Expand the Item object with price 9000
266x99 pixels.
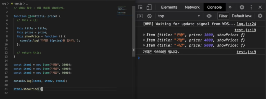point(144,46)
